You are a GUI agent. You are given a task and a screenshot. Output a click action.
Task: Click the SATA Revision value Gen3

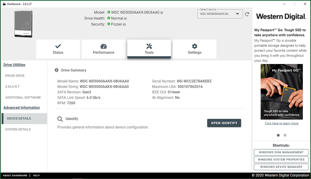pyautogui.click(x=87, y=92)
